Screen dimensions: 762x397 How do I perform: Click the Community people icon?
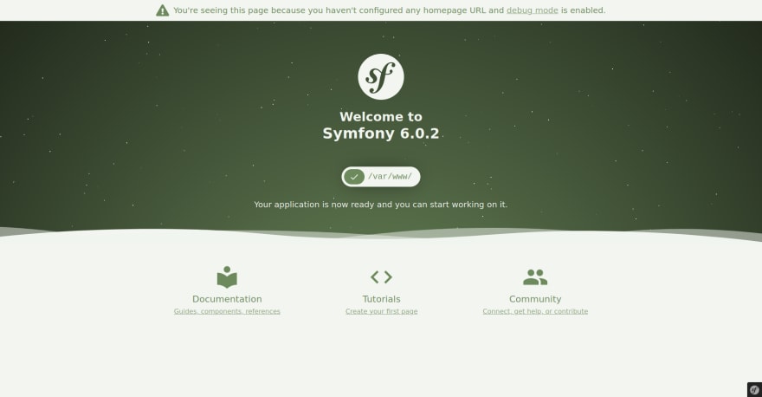[535, 277]
